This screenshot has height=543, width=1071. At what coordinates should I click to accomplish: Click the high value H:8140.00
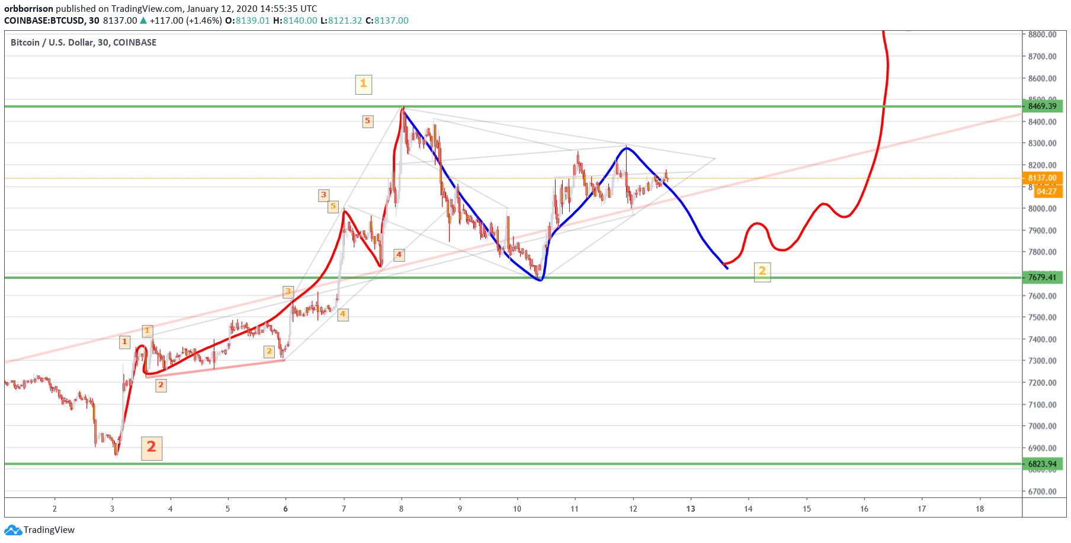click(x=295, y=21)
